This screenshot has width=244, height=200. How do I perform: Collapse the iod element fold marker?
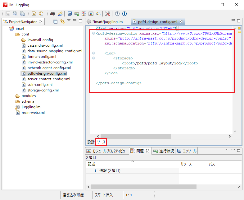pyautogui.click(x=94, y=53)
